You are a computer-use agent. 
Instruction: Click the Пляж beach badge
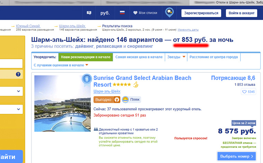pyautogui.click(x=131, y=100)
